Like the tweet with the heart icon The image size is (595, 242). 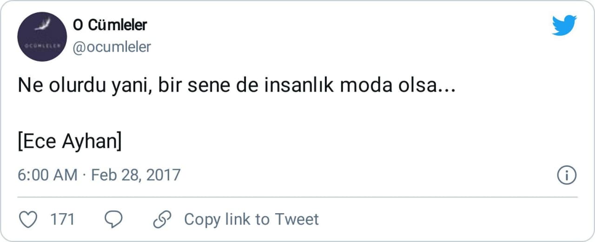[29, 219]
